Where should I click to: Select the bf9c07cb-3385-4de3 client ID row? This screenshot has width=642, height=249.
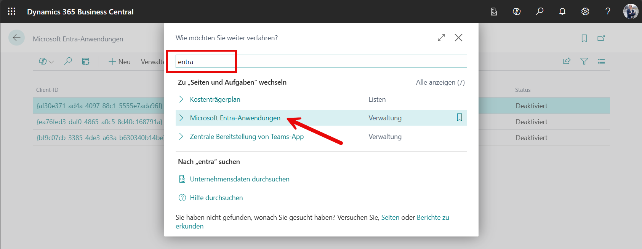tap(100, 138)
